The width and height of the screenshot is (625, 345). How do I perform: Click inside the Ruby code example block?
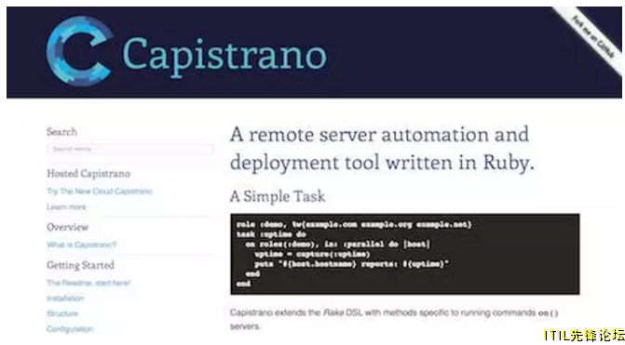(x=405, y=254)
